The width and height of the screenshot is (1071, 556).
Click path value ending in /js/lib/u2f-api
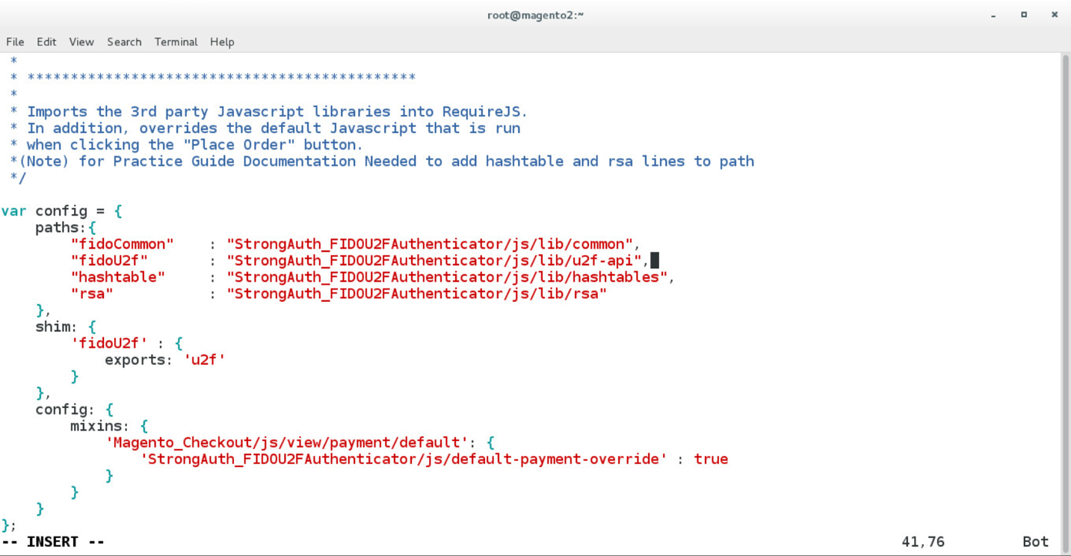tap(434, 261)
